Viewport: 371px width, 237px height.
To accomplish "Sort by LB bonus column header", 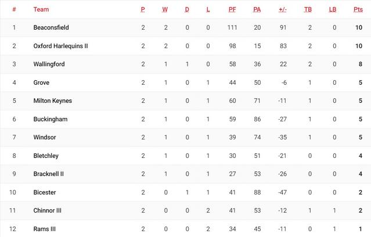I will (333, 9).
